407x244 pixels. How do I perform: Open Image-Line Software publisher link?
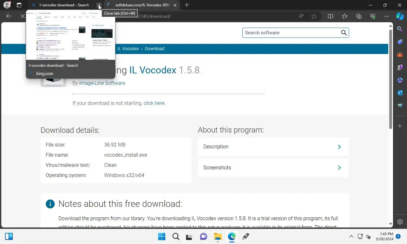(102, 83)
